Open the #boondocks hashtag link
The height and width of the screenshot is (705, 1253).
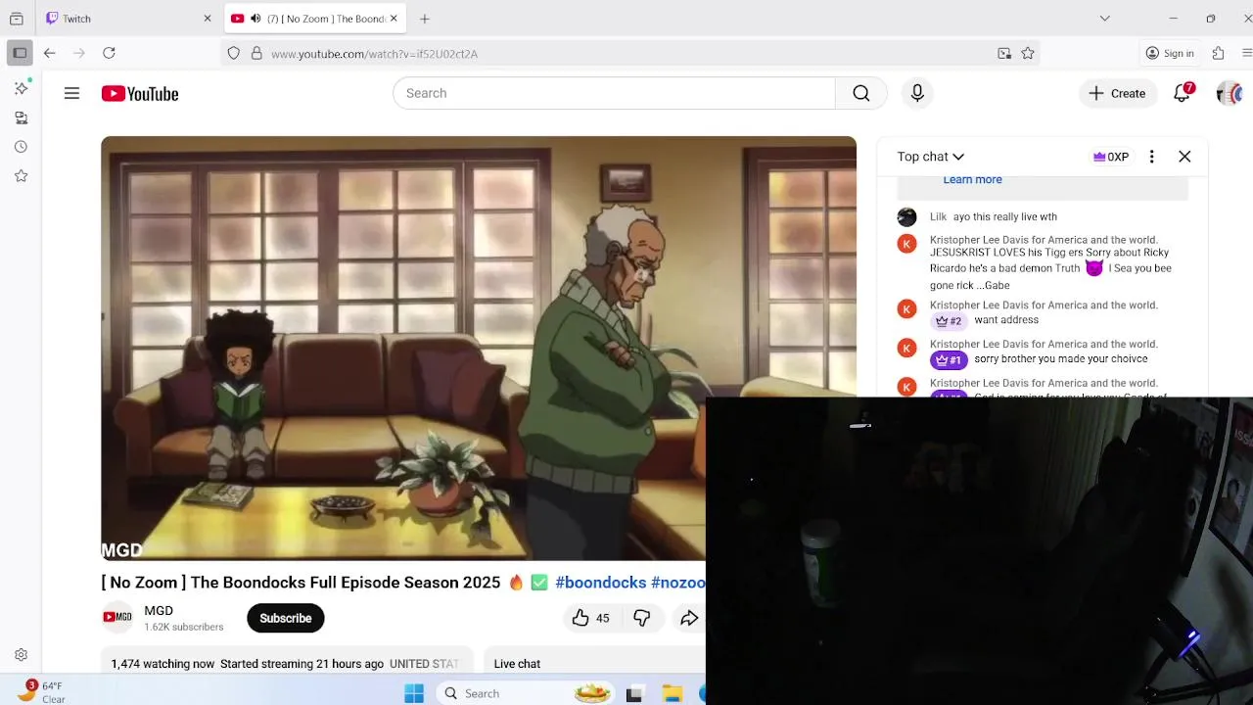point(601,583)
